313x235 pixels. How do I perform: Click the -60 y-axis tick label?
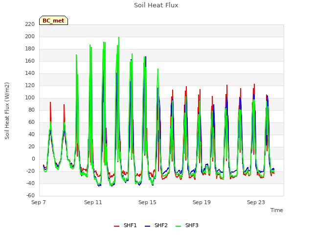30,195
